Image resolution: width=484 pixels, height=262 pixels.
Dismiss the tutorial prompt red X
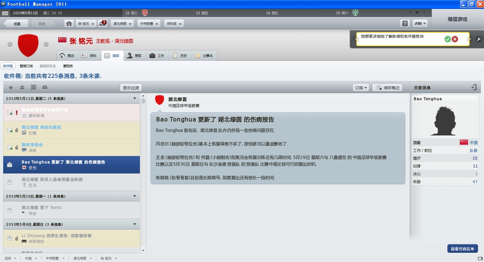pos(455,39)
